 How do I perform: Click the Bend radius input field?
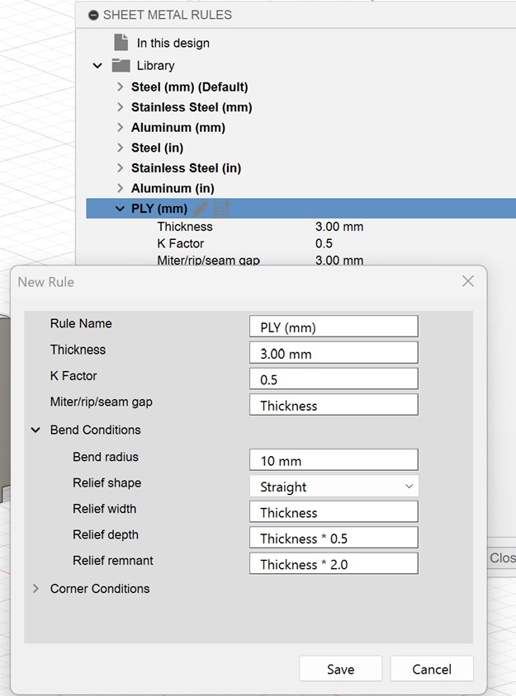(334, 460)
